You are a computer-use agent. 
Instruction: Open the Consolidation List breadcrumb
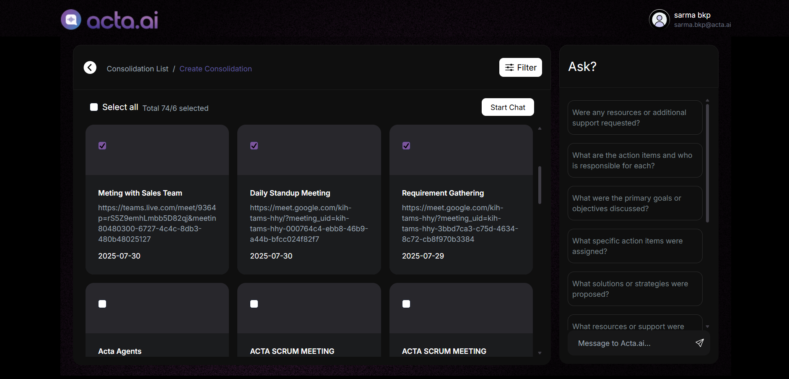[138, 68]
